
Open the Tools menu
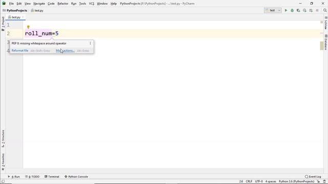click(x=83, y=4)
